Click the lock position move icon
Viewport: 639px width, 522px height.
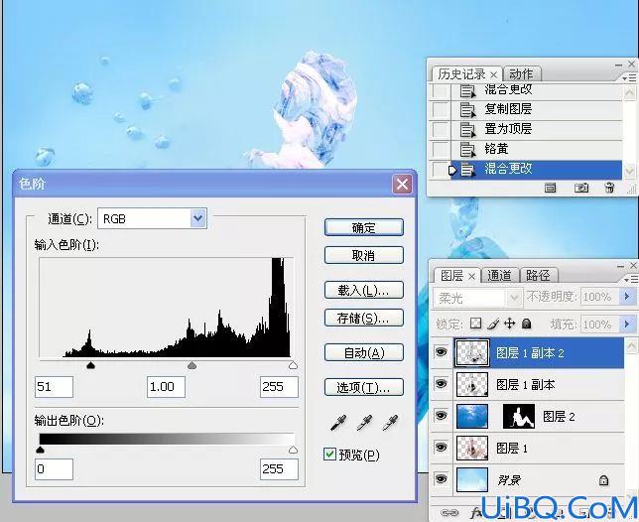tap(509, 324)
